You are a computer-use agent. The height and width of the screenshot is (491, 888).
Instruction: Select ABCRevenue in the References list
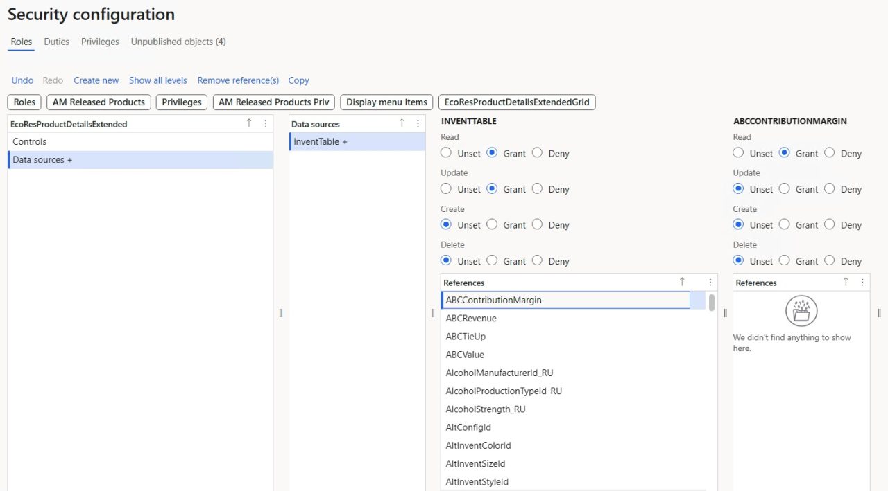tap(470, 318)
